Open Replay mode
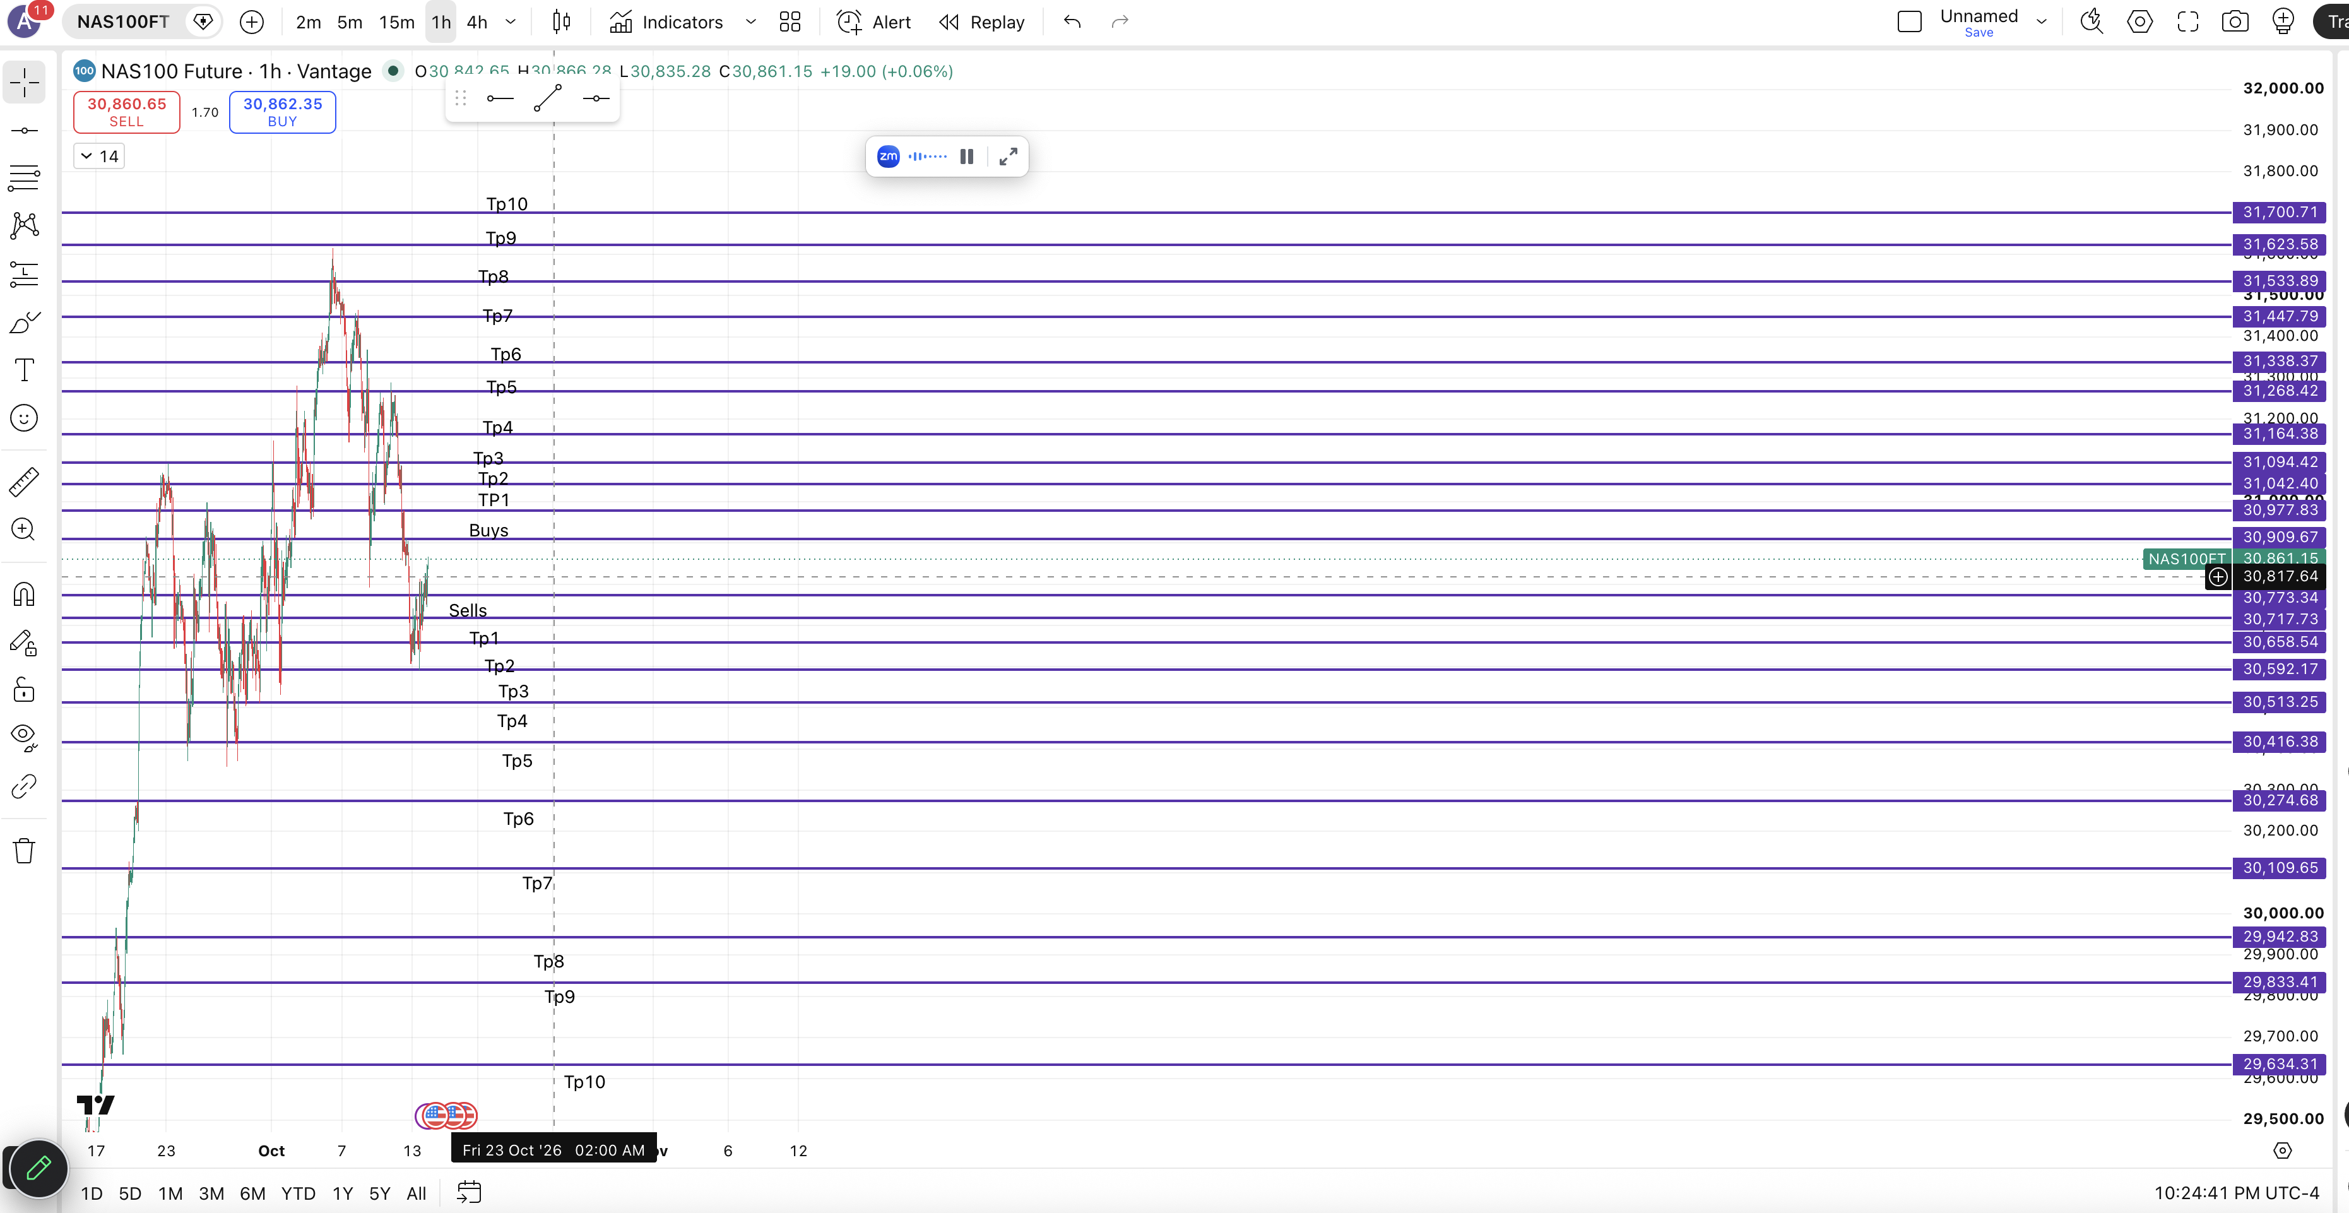This screenshot has height=1213, width=2349. (982, 22)
